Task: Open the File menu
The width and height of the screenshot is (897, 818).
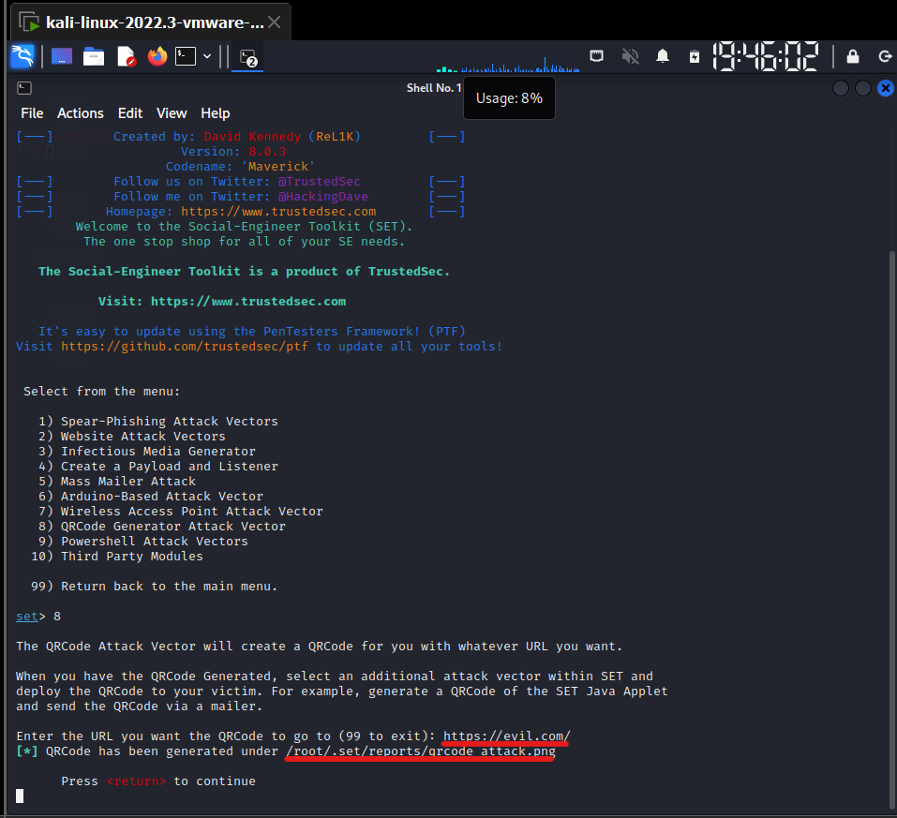Action: pyautogui.click(x=32, y=112)
